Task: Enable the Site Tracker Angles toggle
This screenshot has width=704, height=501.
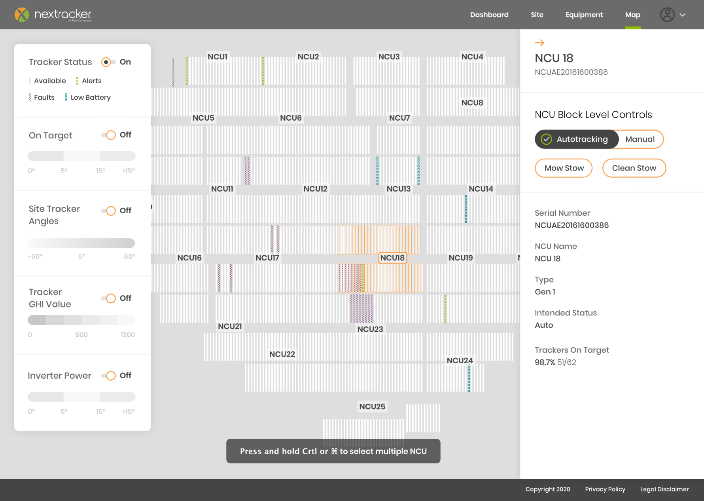Action: click(108, 211)
